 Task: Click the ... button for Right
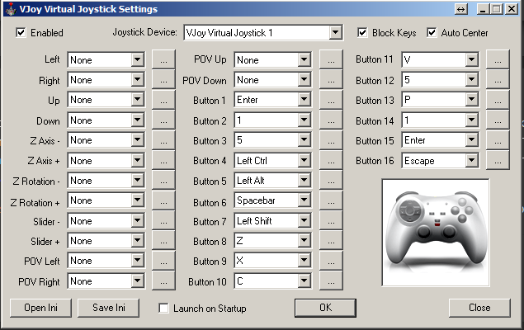[163, 80]
